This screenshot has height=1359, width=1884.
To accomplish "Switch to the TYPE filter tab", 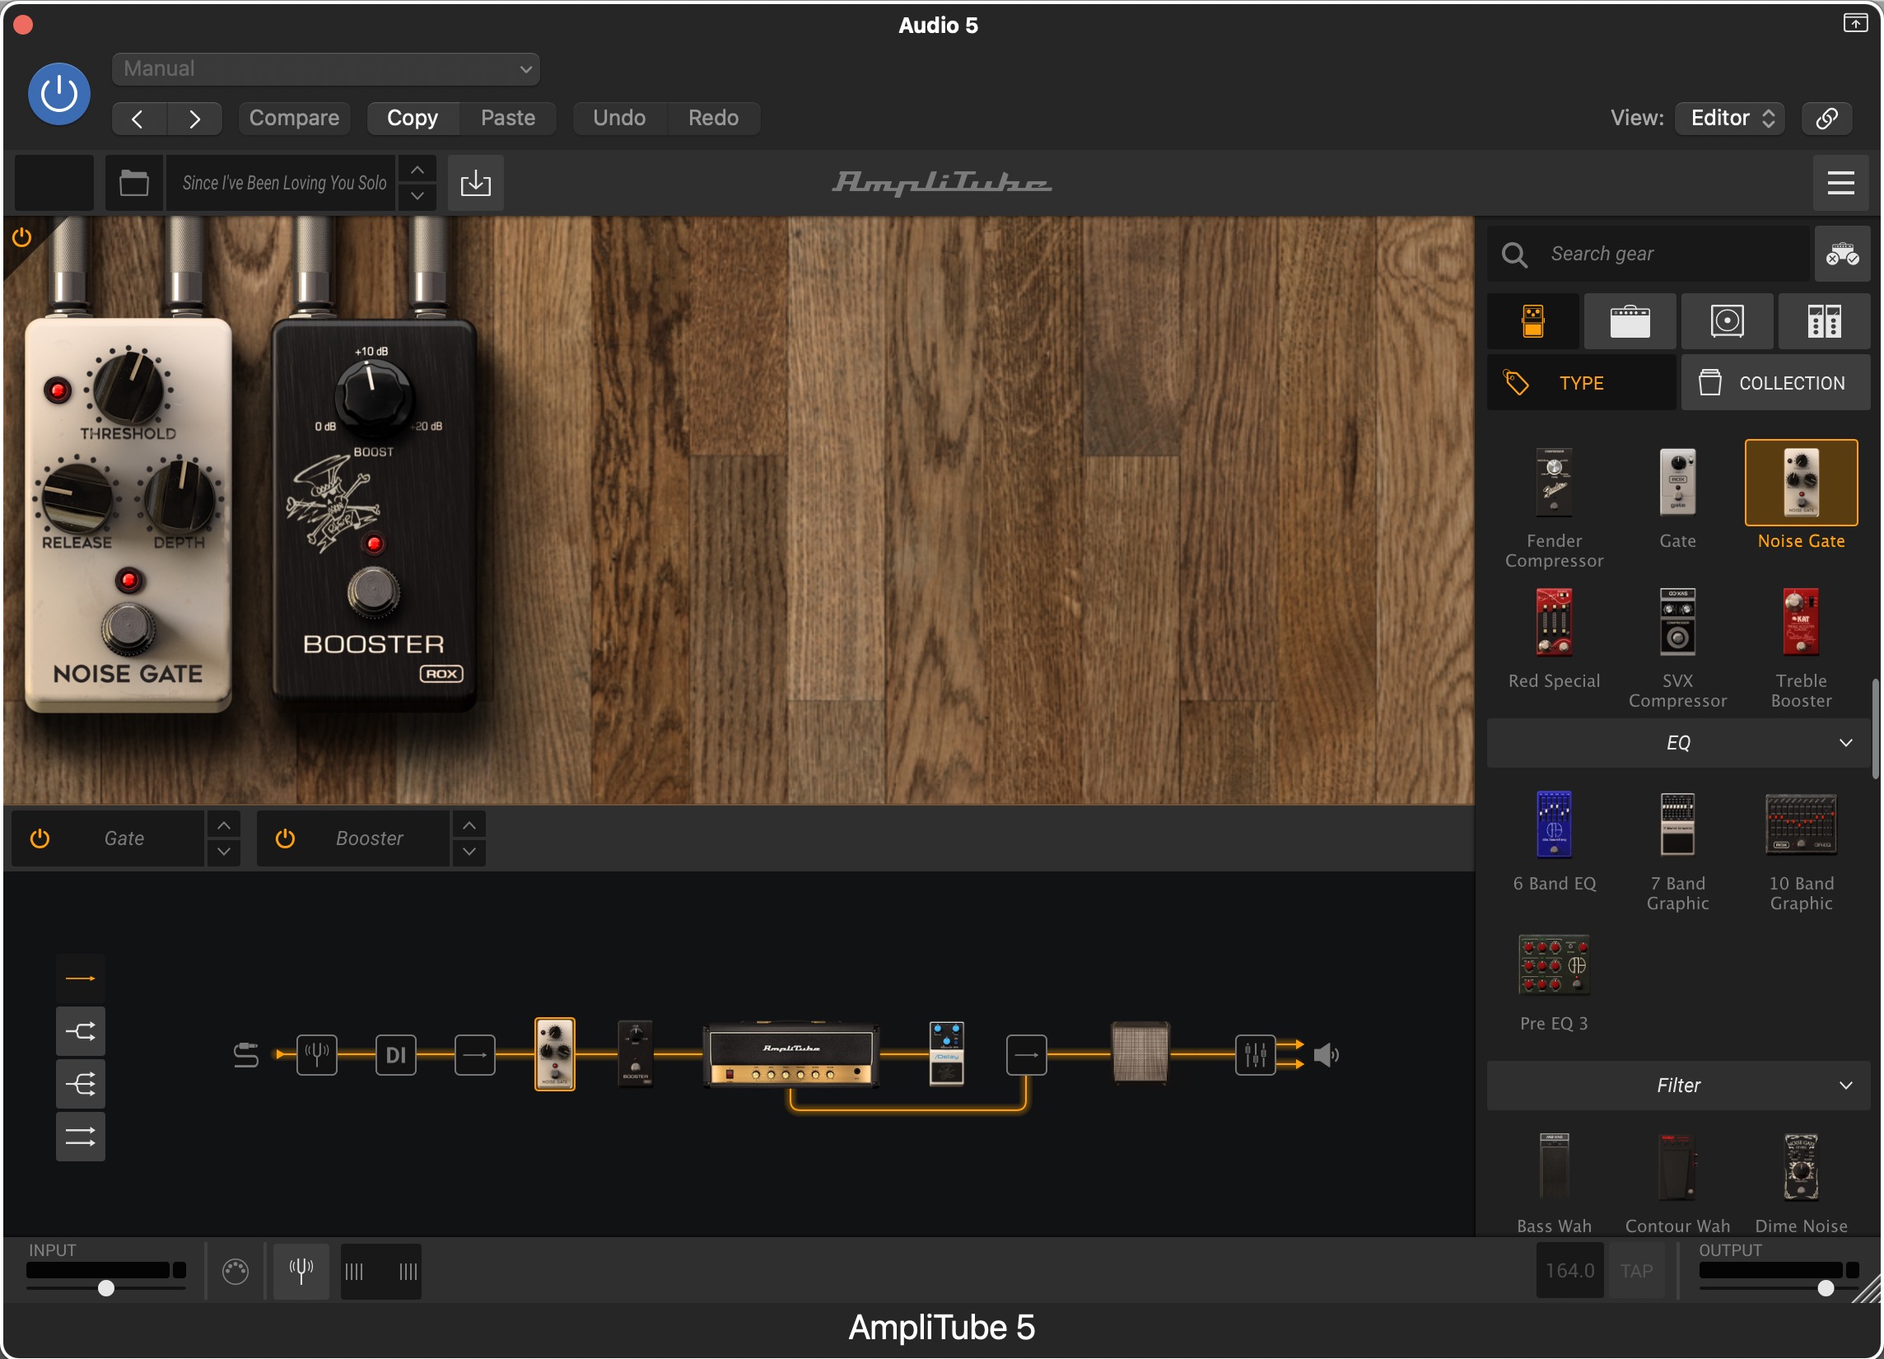I will click(x=1581, y=383).
